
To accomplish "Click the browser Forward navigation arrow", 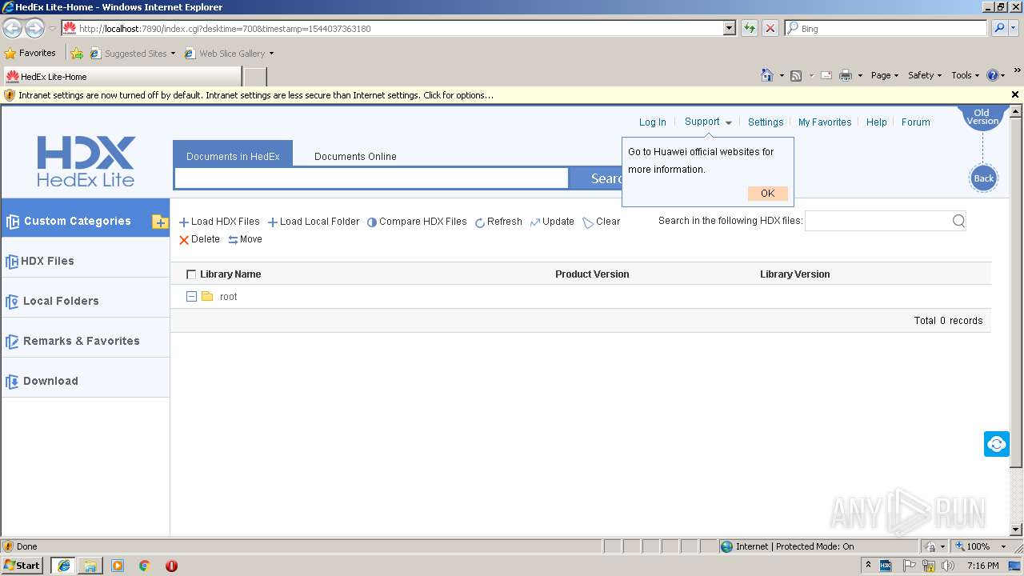I will [x=34, y=28].
